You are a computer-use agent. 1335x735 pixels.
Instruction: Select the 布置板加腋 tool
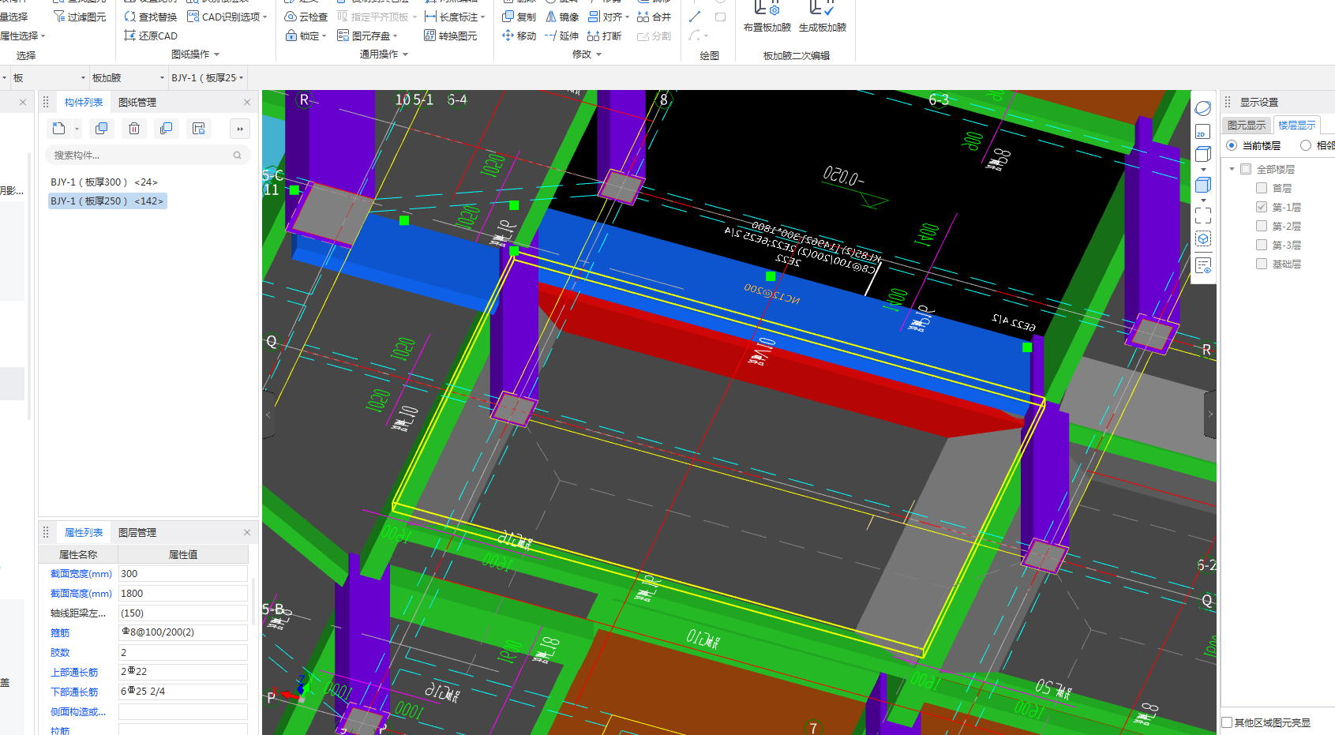click(767, 17)
